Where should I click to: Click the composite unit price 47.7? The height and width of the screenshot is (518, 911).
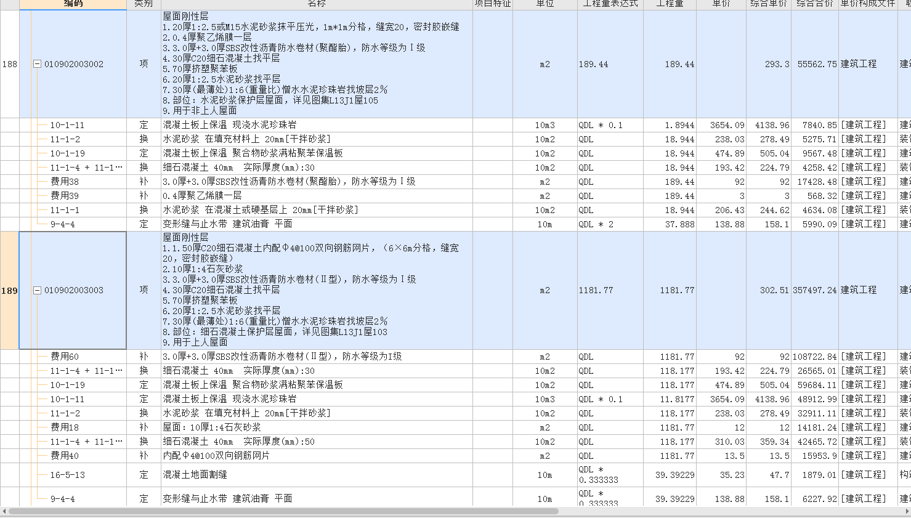(780, 475)
